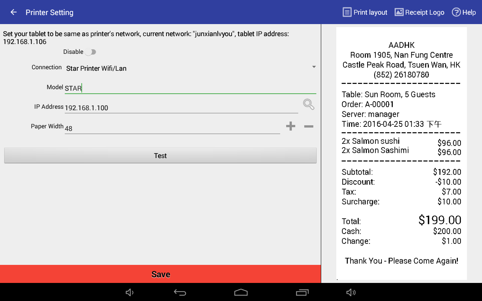Screen dimensions: 482x301
Task: Tap the Android home navigation icon
Action: tap(241, 292)
